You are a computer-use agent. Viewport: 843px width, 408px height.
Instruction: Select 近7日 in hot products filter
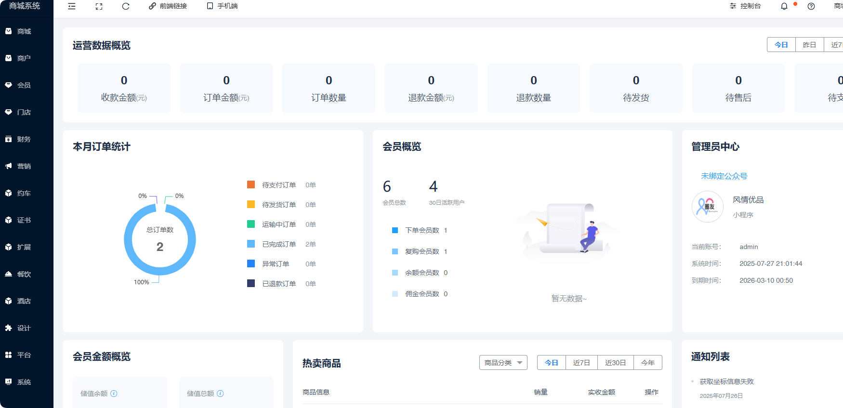[x=581, y=363]
